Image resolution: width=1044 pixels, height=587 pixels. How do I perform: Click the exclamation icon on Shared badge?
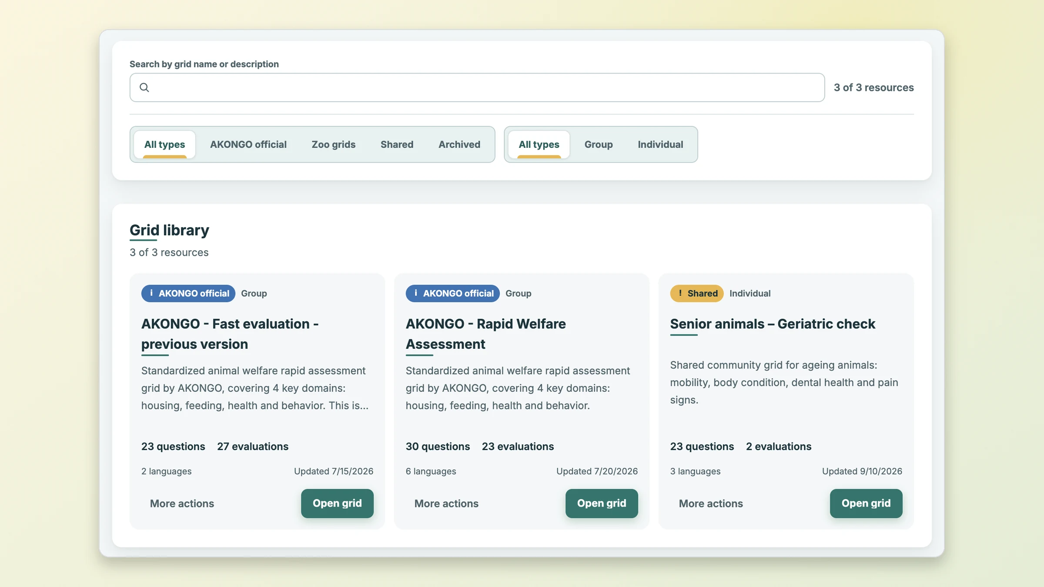(x=680, y=293)
